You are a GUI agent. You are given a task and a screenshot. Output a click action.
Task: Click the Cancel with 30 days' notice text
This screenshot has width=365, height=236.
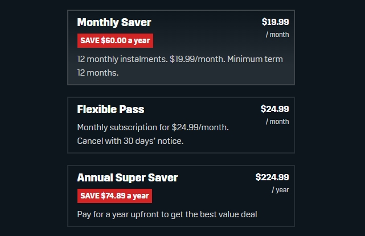click(x=130, y=141)
